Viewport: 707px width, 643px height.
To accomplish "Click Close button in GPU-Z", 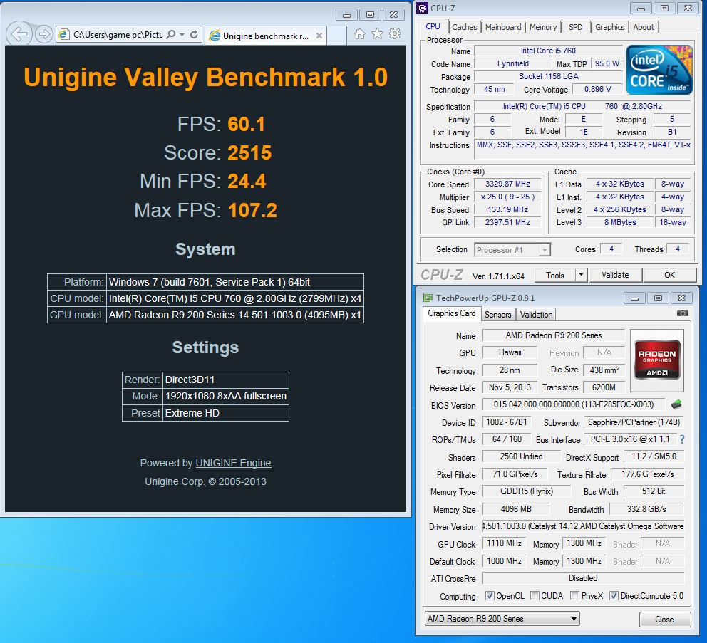I will point(665,620).
